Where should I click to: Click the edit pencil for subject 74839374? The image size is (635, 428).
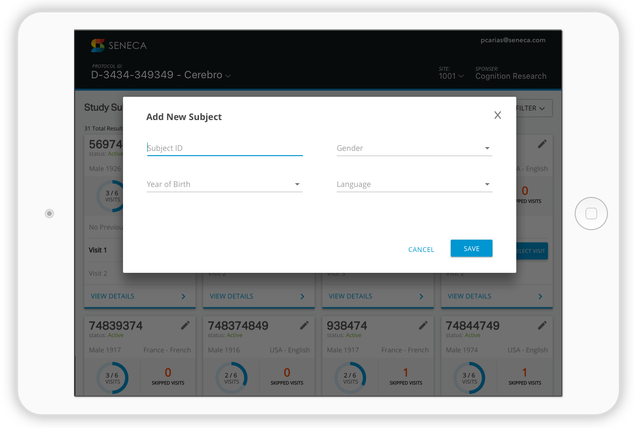(185, 325)
